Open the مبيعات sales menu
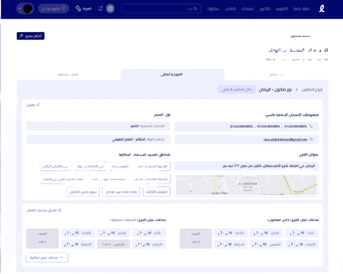343x274 pixels. coord(247,8)
